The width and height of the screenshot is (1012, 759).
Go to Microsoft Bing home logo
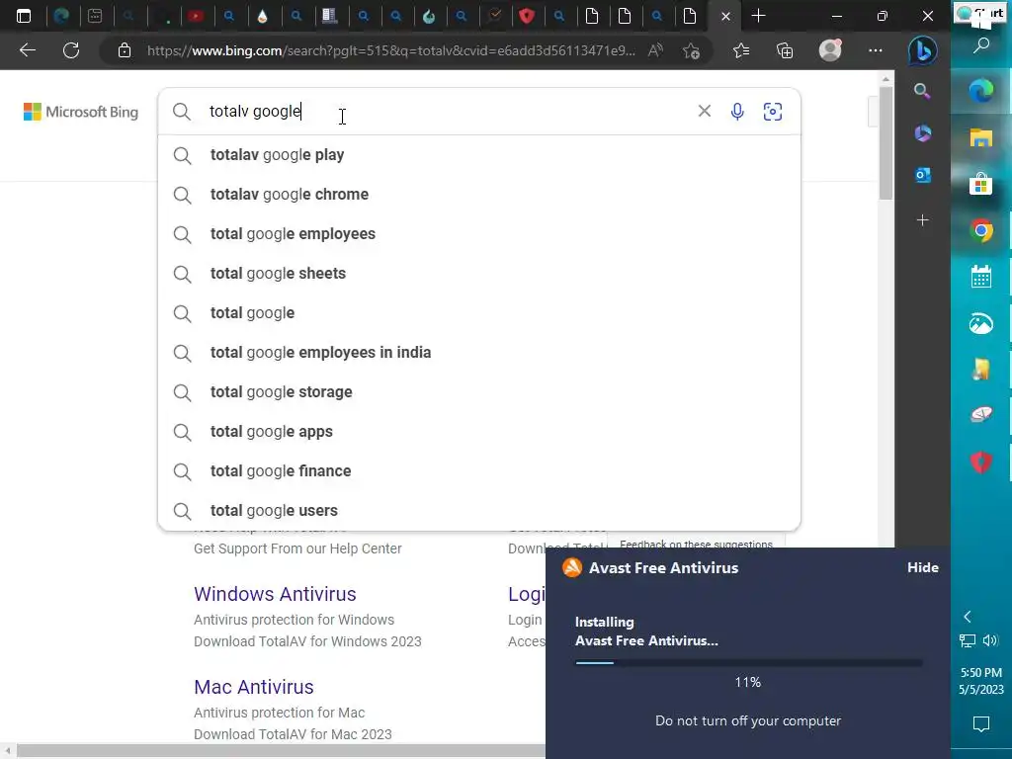click(x=81, y=112)
